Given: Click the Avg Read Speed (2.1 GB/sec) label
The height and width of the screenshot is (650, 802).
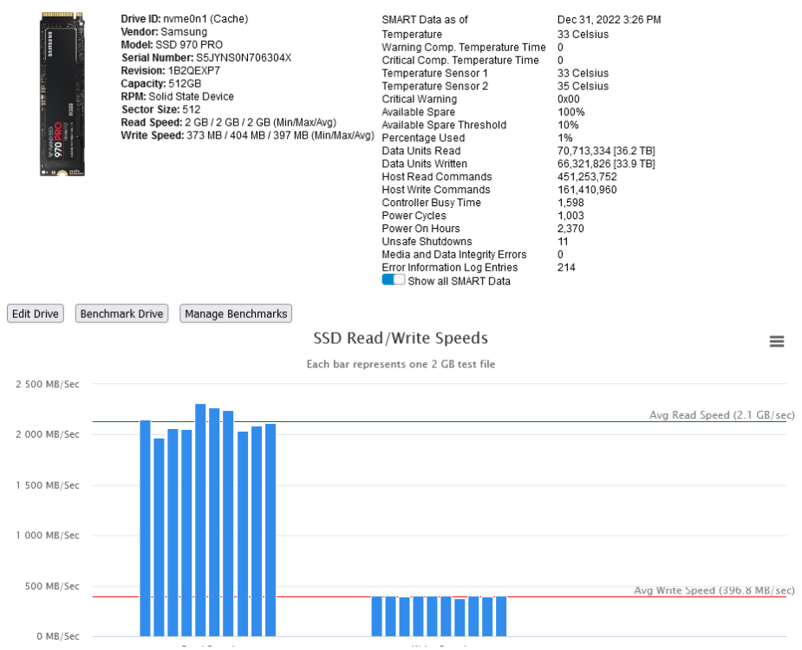Looking at the screenshot, I should click(x=721, y=415).
